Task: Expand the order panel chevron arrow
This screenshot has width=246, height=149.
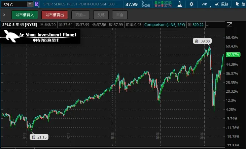Action: 4,15
